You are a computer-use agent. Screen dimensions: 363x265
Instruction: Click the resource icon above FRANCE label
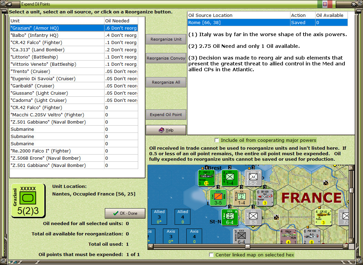(326, 183)
